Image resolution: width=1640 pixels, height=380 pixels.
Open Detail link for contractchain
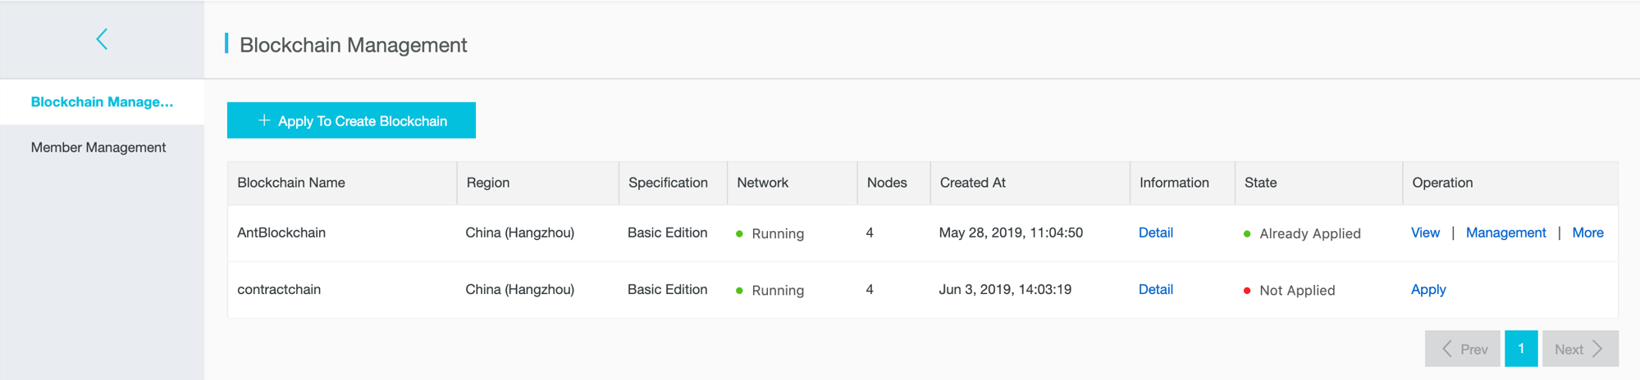click(1155, 289)
